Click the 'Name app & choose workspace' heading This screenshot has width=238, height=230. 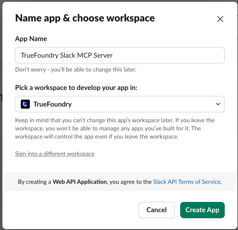tap(85, 18)
